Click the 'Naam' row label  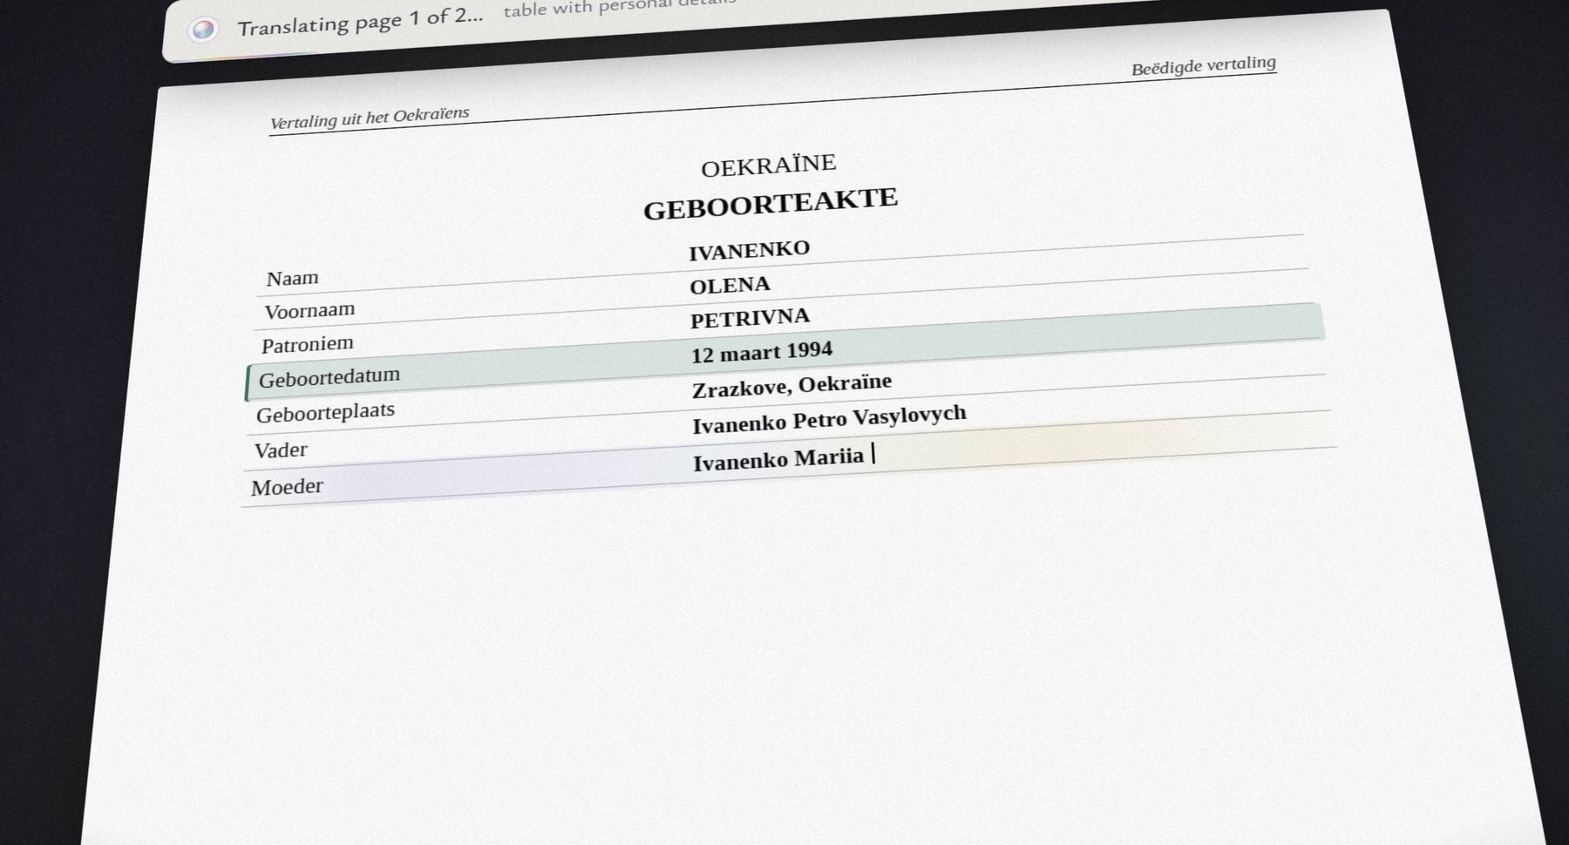292,279
